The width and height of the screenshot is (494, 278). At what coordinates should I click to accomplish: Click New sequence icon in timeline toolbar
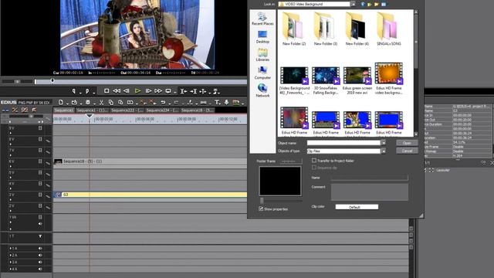point(60,103)
